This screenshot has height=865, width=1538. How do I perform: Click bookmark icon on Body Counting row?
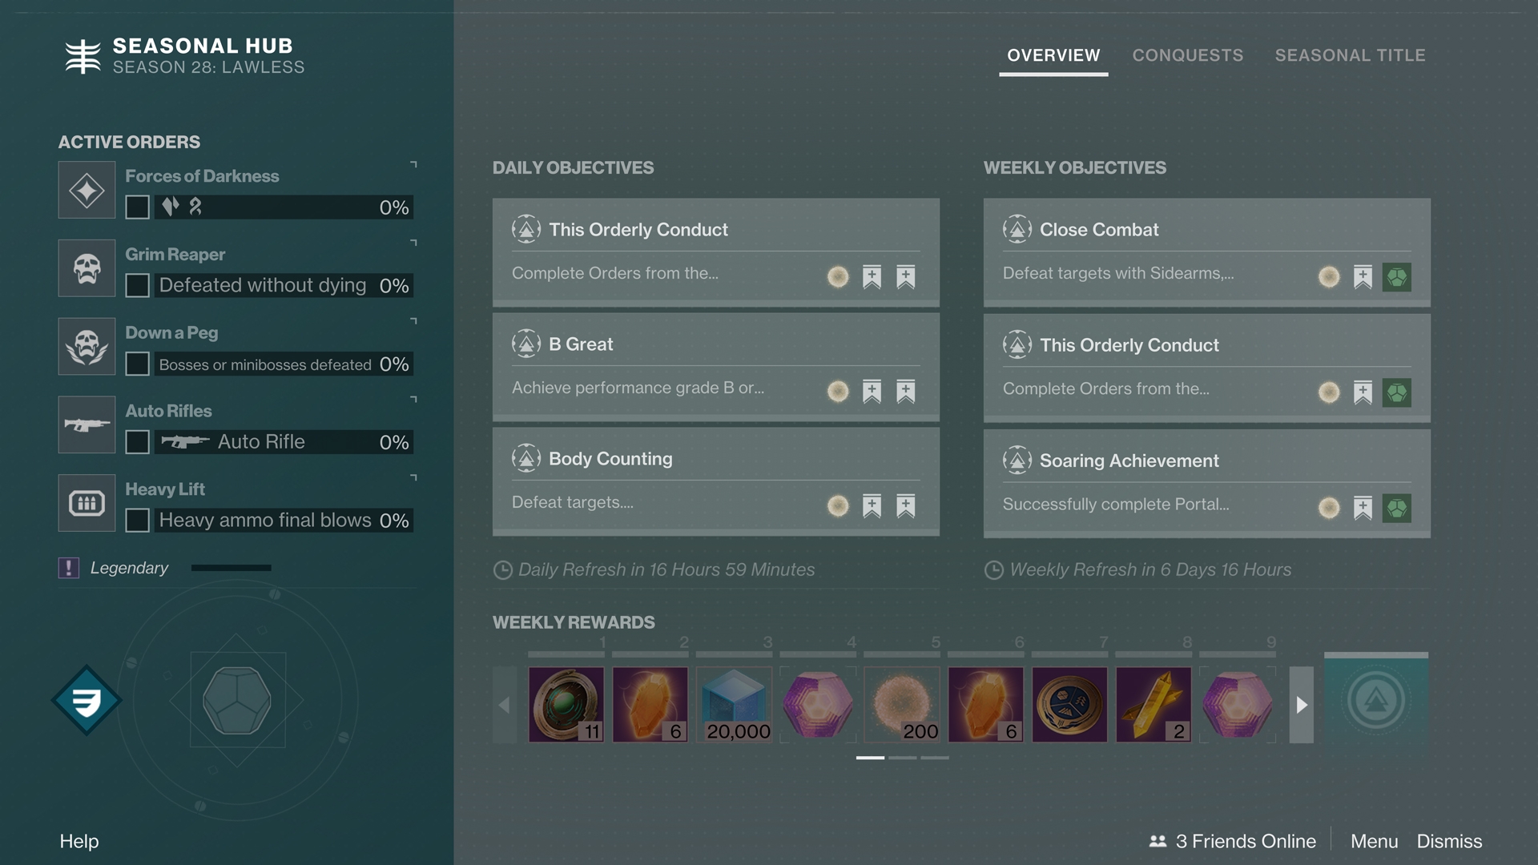[x=872, y=506]
